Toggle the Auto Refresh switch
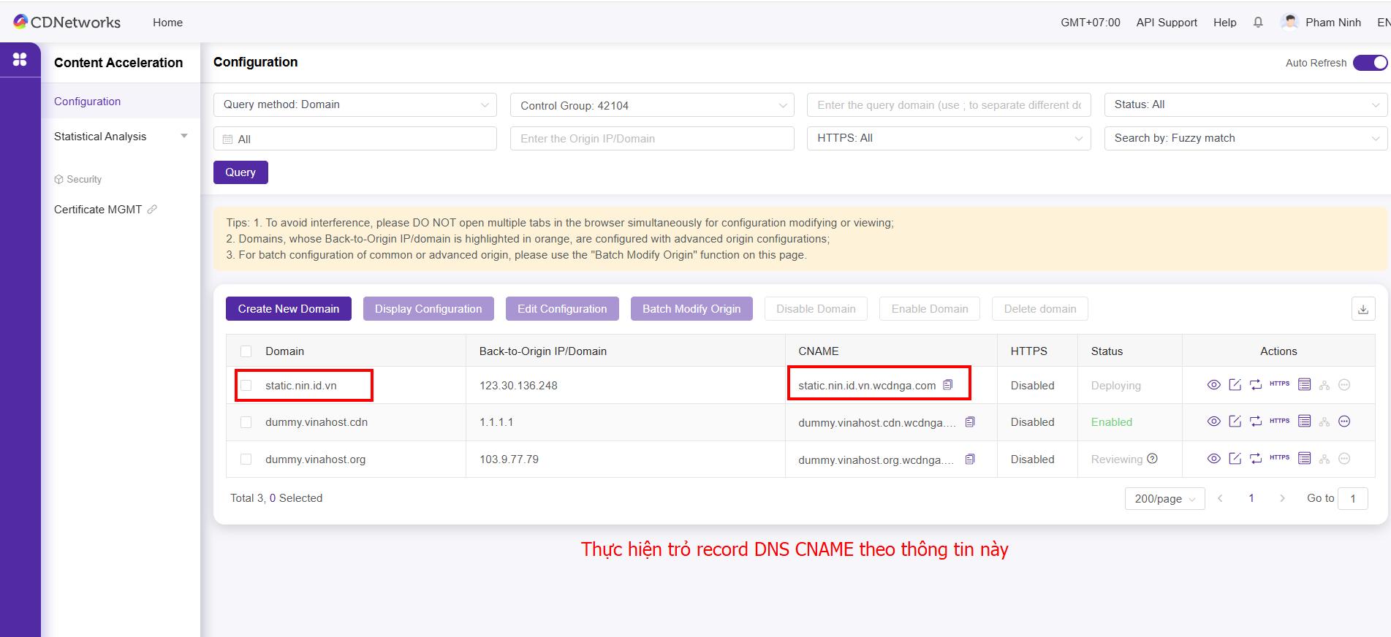Image resolution: width=1391 pixels, height=637 pixels. pyautogui.click(x=1370, y=63)
